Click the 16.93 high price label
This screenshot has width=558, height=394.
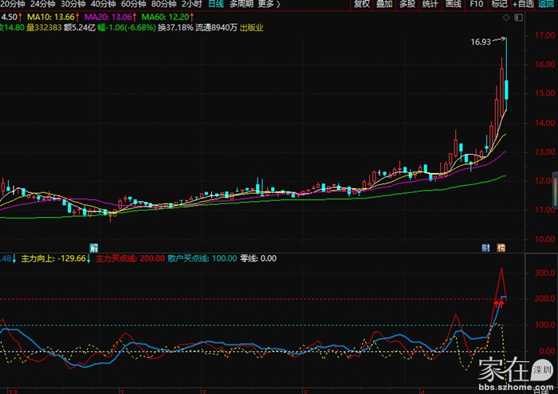480,41
